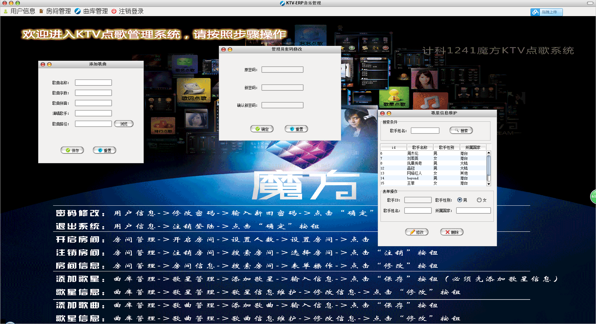Click the 歌手性别 column header
Viewport: 596px width, 324px height.
click(447, 147)
